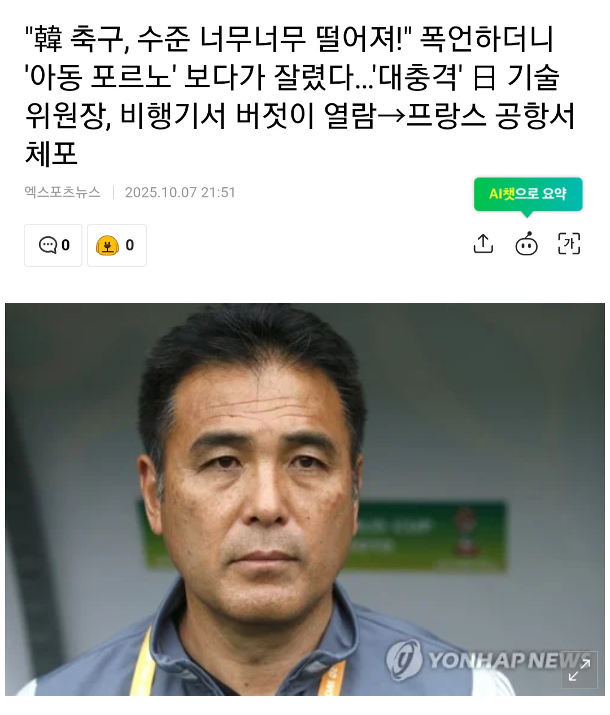
Task: Select the word 체포 in the headline
Action: tap(51, 153)
